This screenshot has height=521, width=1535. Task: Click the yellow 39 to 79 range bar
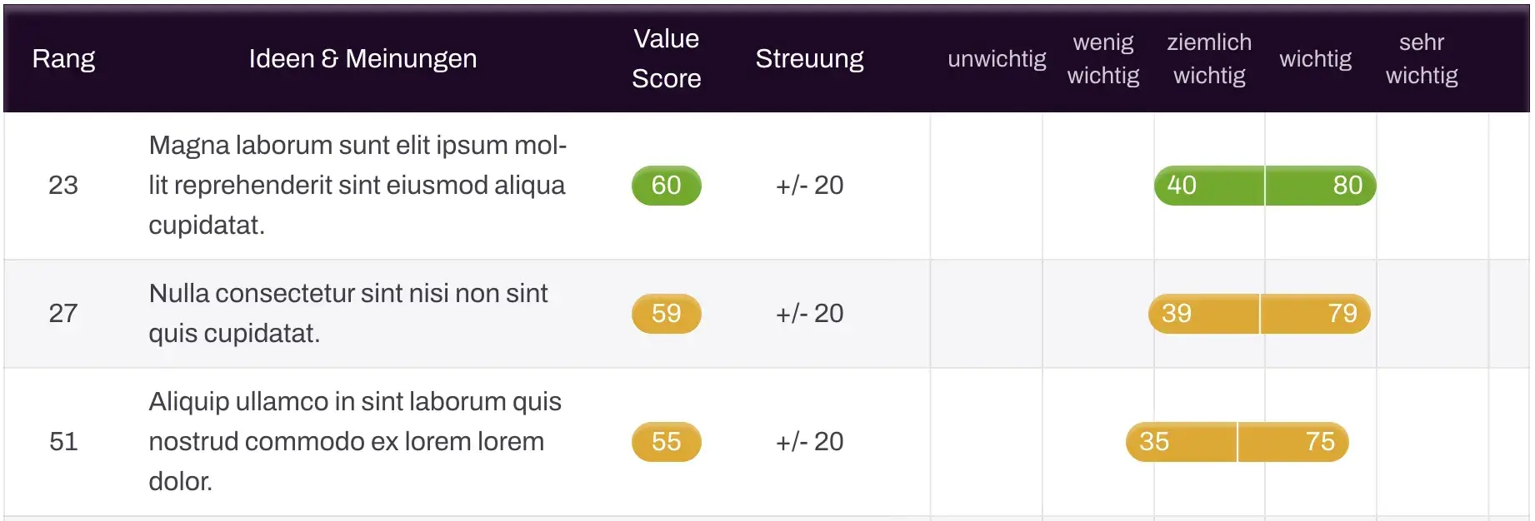pos(1259,314)
